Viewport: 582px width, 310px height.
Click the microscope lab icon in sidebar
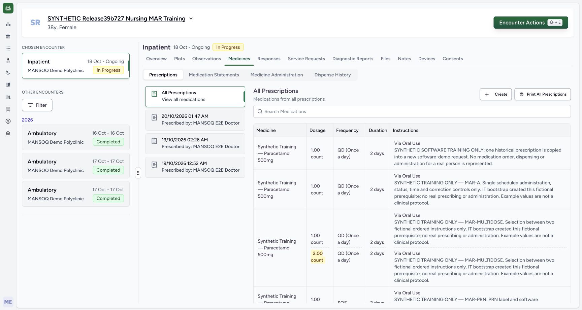tap(8, 73)
